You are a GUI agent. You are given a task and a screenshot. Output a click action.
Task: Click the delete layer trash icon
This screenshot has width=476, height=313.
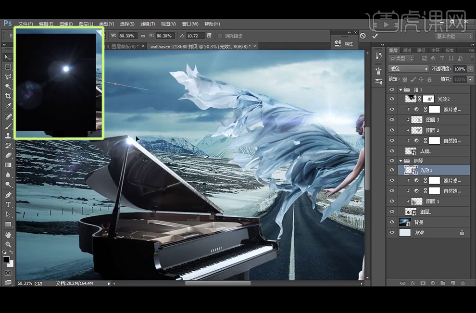462,283
